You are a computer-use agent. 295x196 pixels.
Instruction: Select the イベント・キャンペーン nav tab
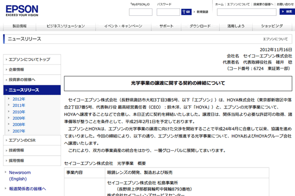pos(123,26)
